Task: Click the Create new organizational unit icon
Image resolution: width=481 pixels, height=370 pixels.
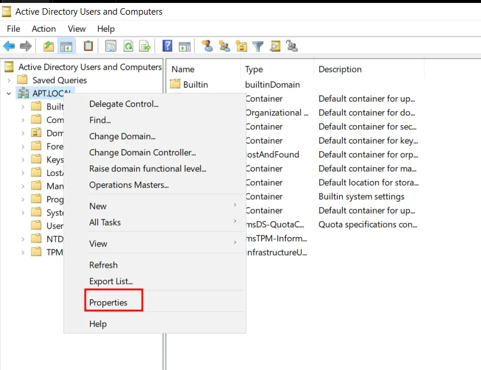Action: tap(241, 46)
